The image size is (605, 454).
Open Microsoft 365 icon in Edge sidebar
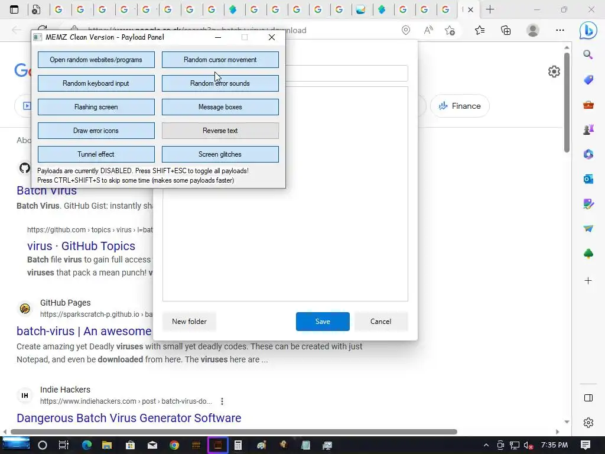tap(588, 154)
